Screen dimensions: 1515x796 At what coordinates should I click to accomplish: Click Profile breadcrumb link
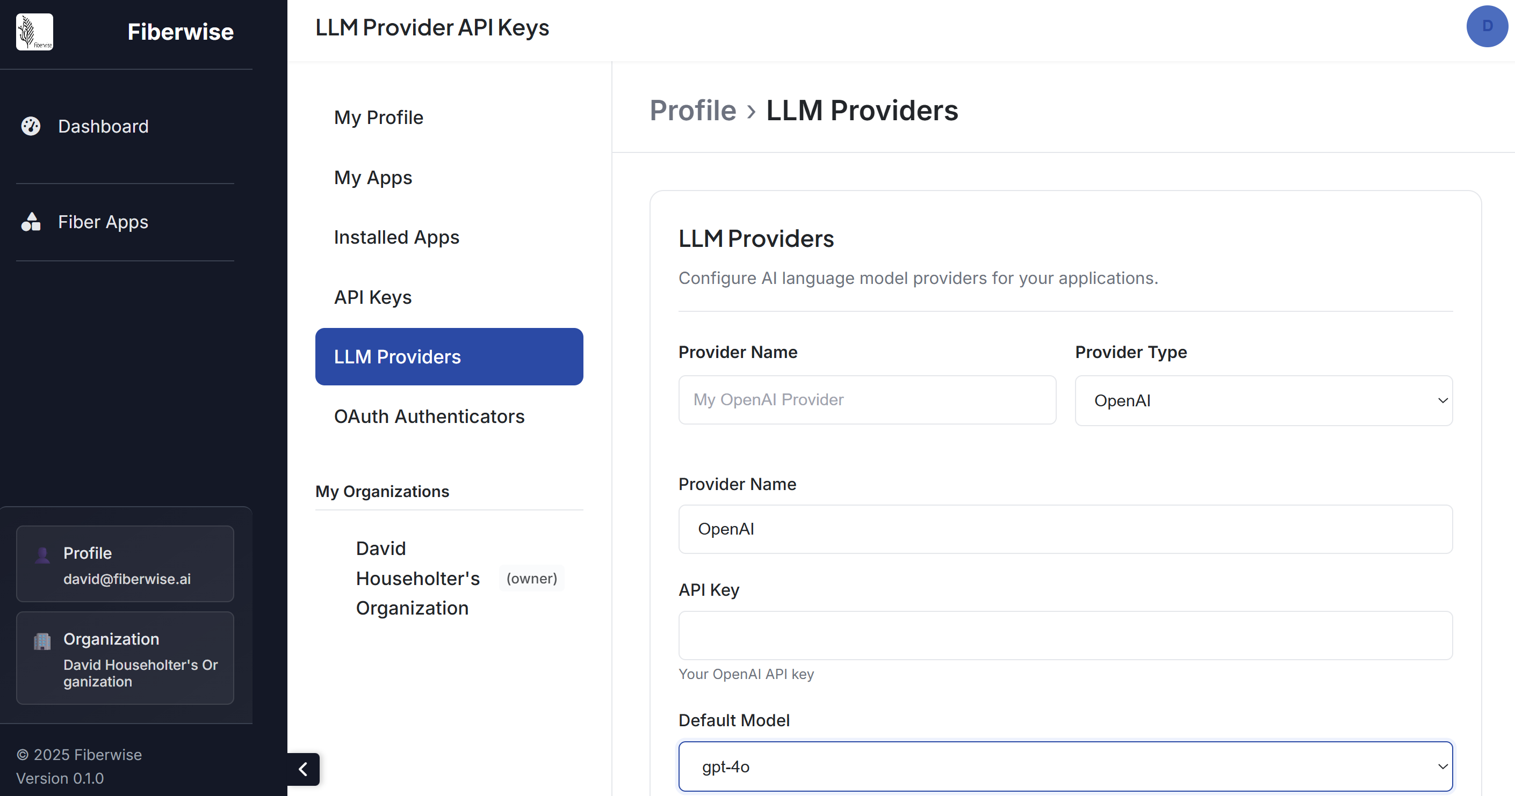point(693,111)
